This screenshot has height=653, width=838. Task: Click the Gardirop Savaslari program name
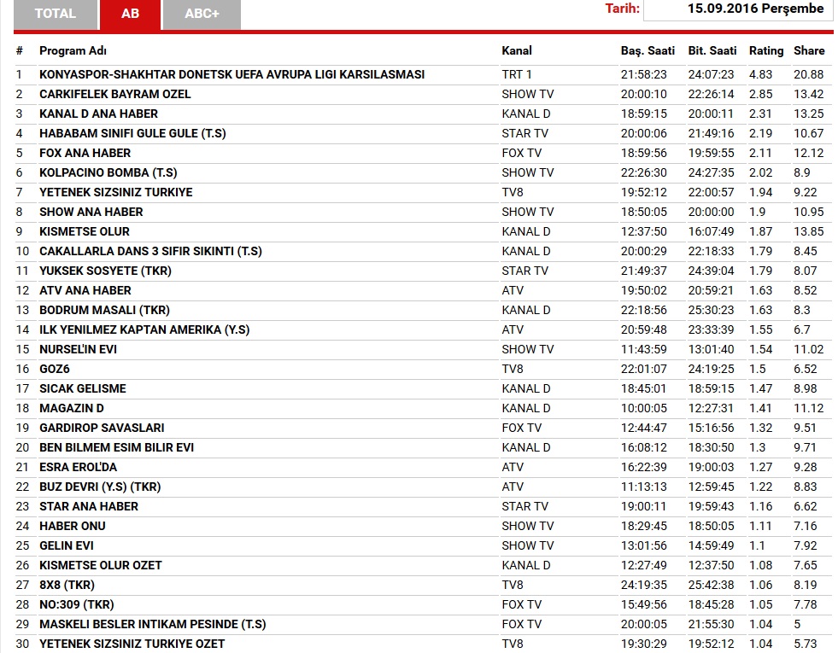click(102, 428)
